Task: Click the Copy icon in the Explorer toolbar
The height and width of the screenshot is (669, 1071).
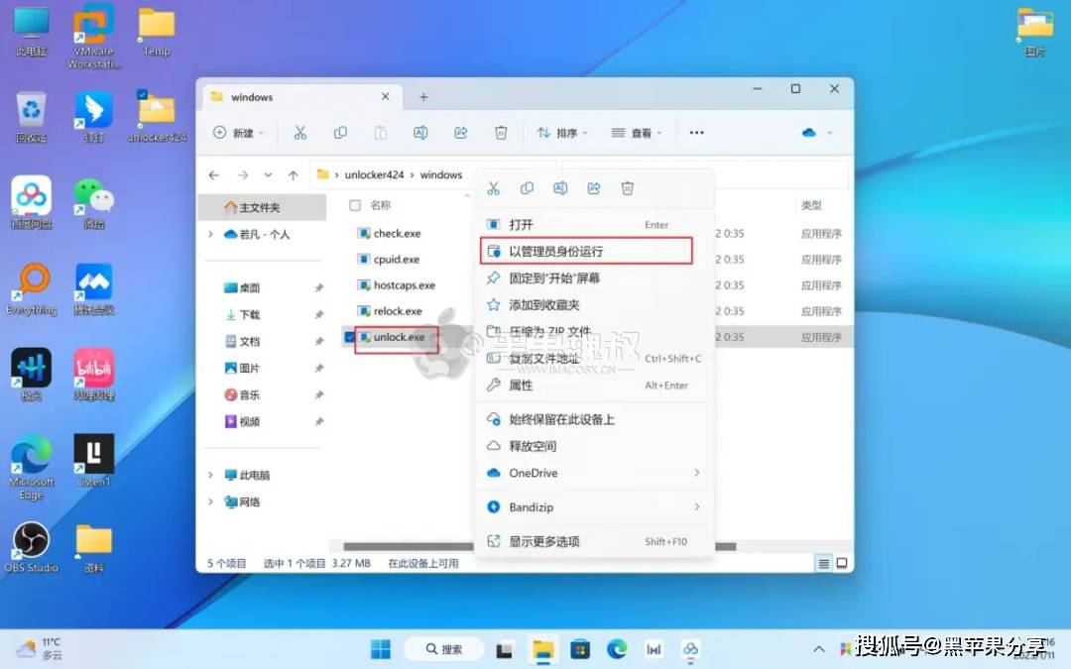Action: 340,133
